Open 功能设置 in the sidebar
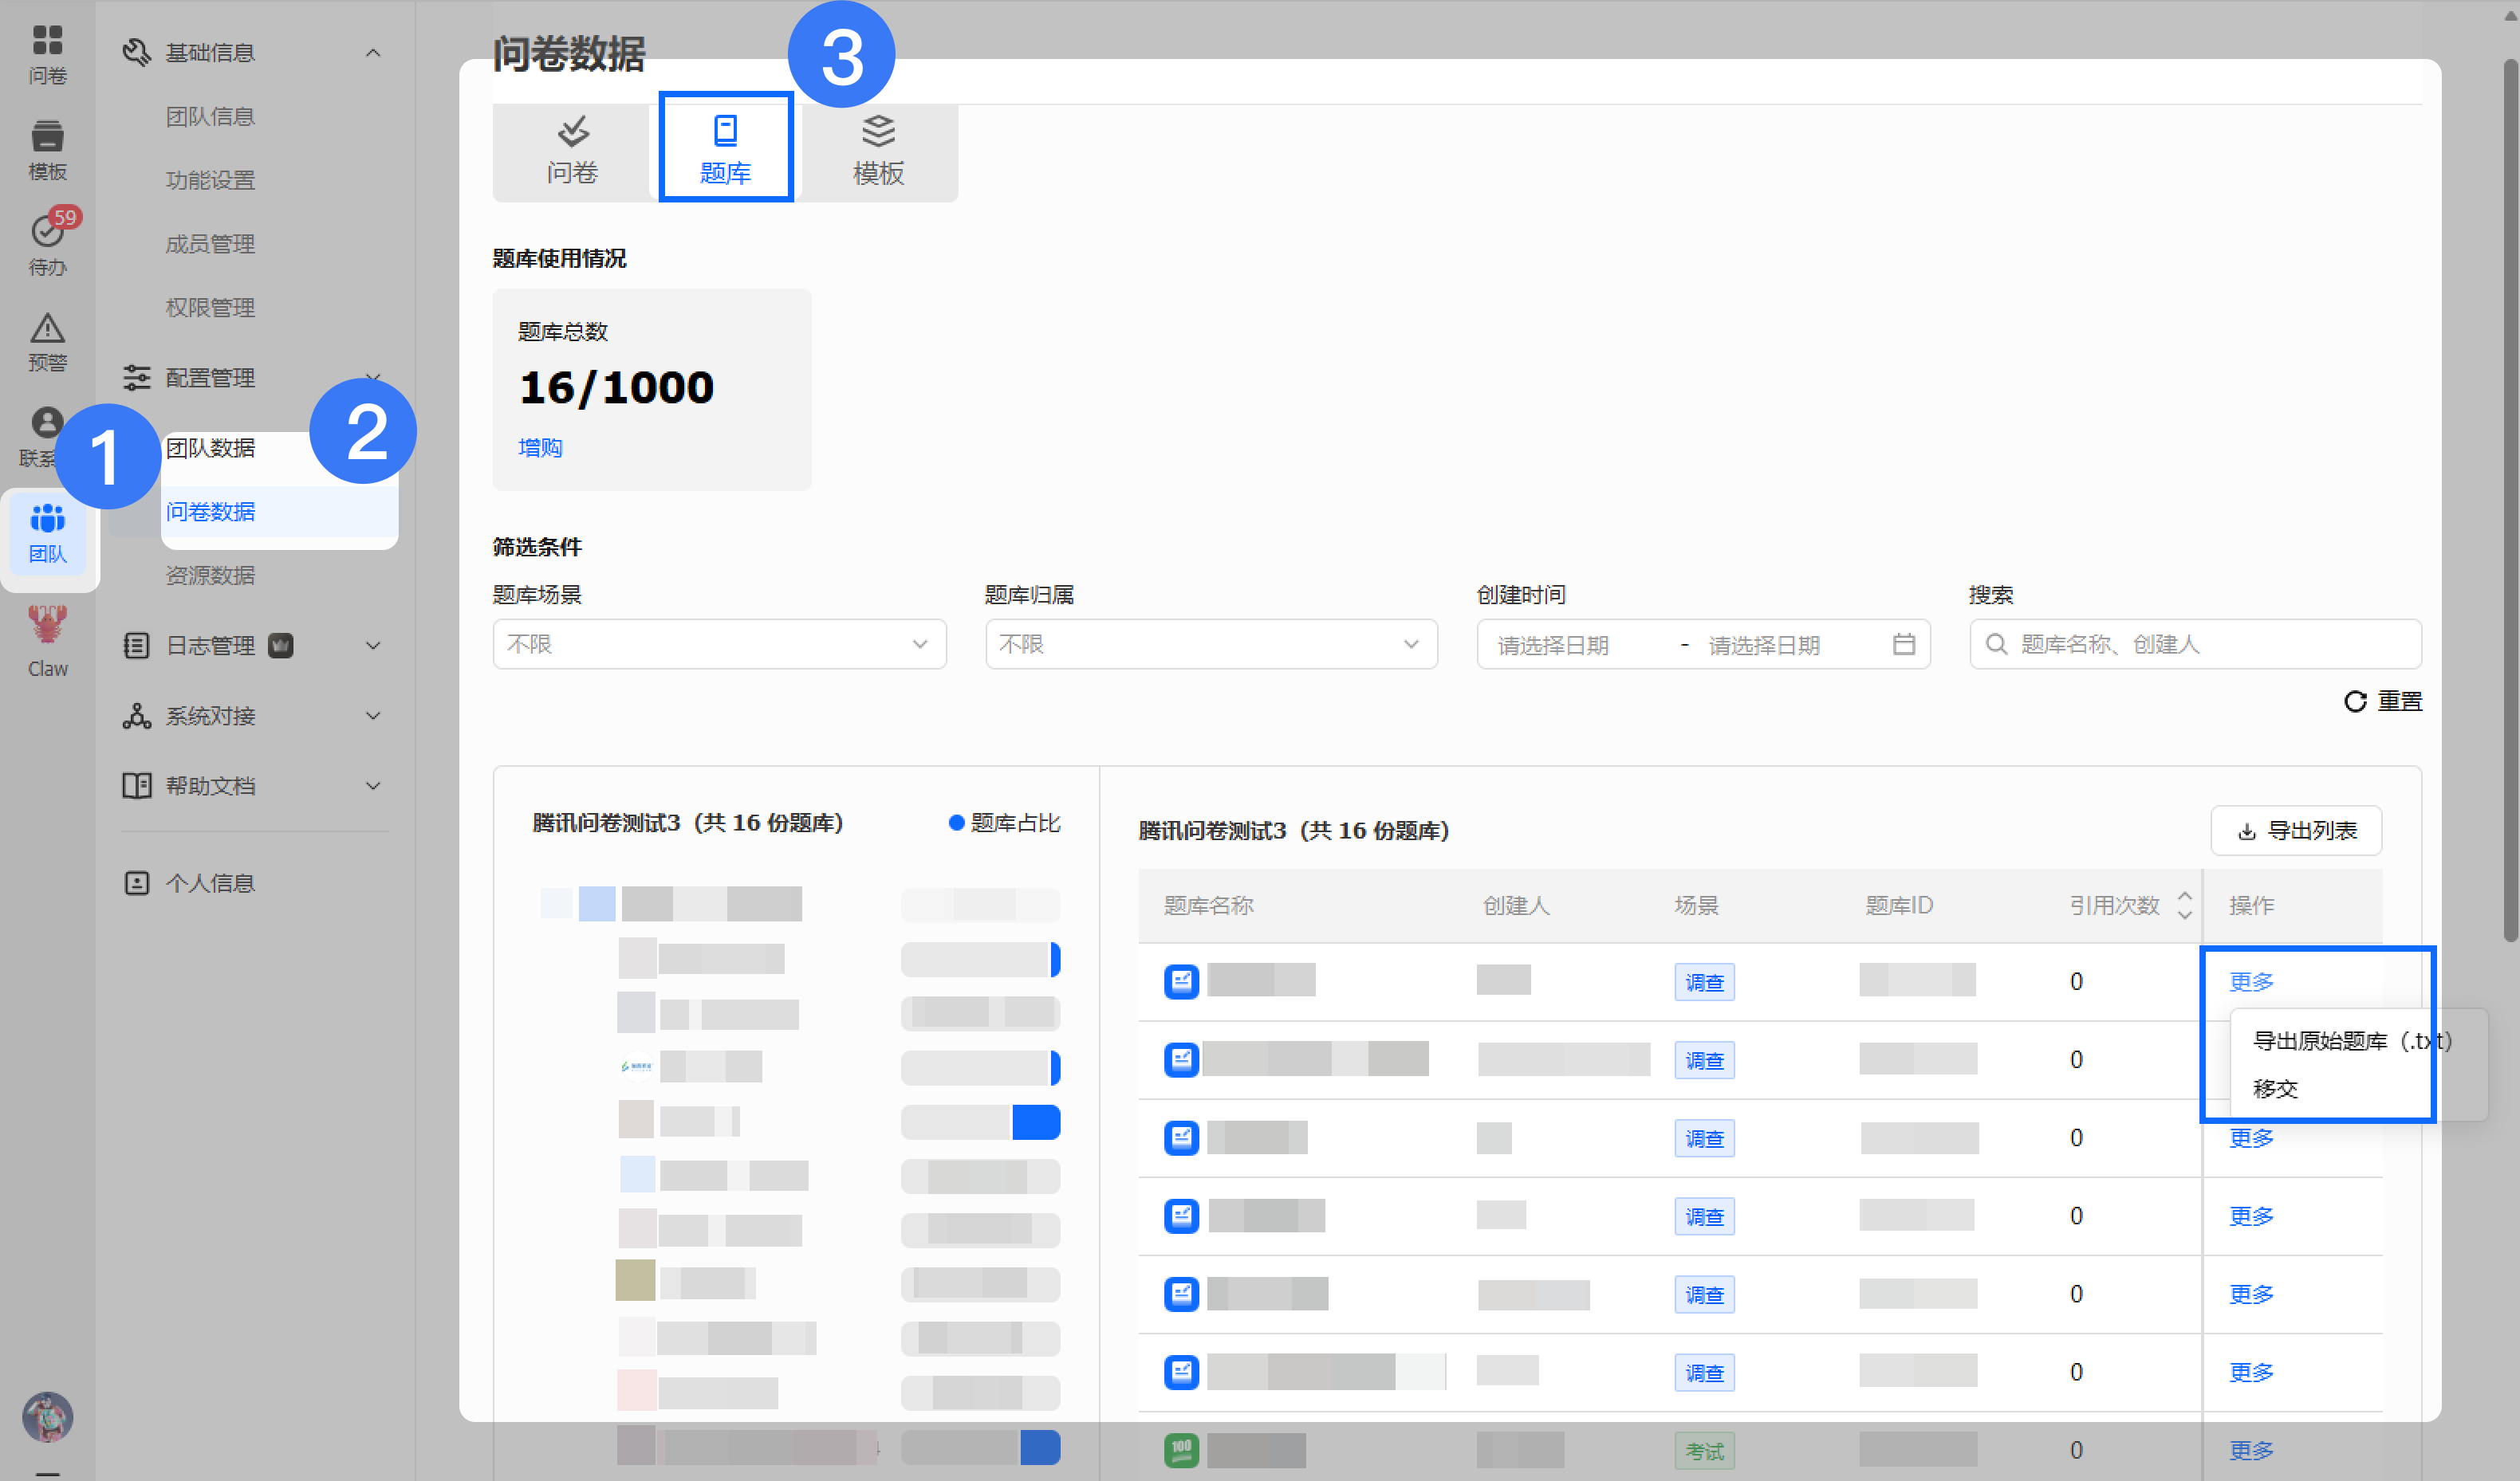2520x1481 pixels. [x=210, y=181]
